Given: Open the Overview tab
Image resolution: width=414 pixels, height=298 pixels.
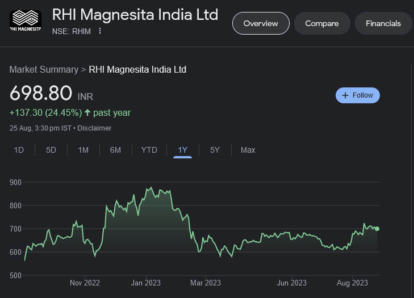Looking at the screenshot, I should [x=261, y=23].
